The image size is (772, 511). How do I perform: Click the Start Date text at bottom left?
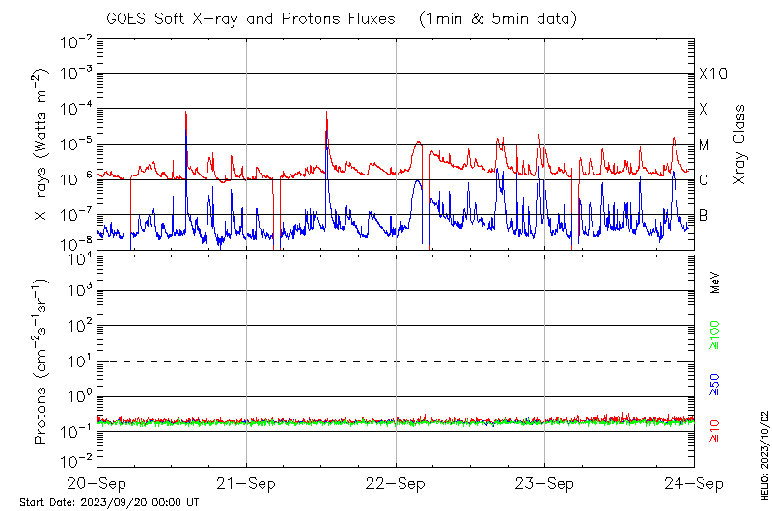point(109,502)
